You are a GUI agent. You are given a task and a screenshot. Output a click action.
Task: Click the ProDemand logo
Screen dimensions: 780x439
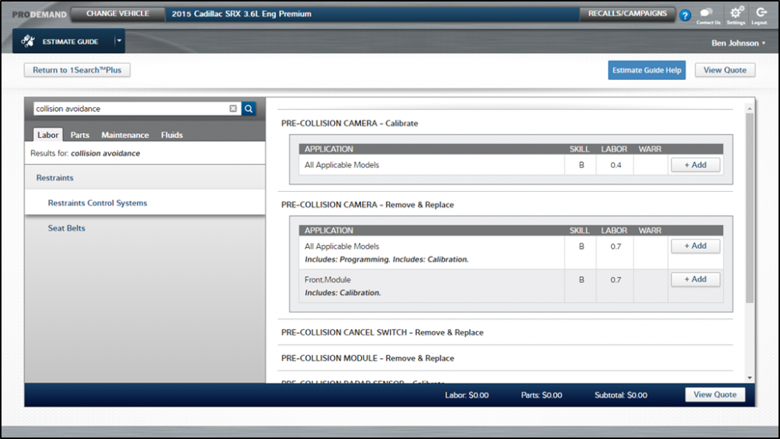pos(39,14)
